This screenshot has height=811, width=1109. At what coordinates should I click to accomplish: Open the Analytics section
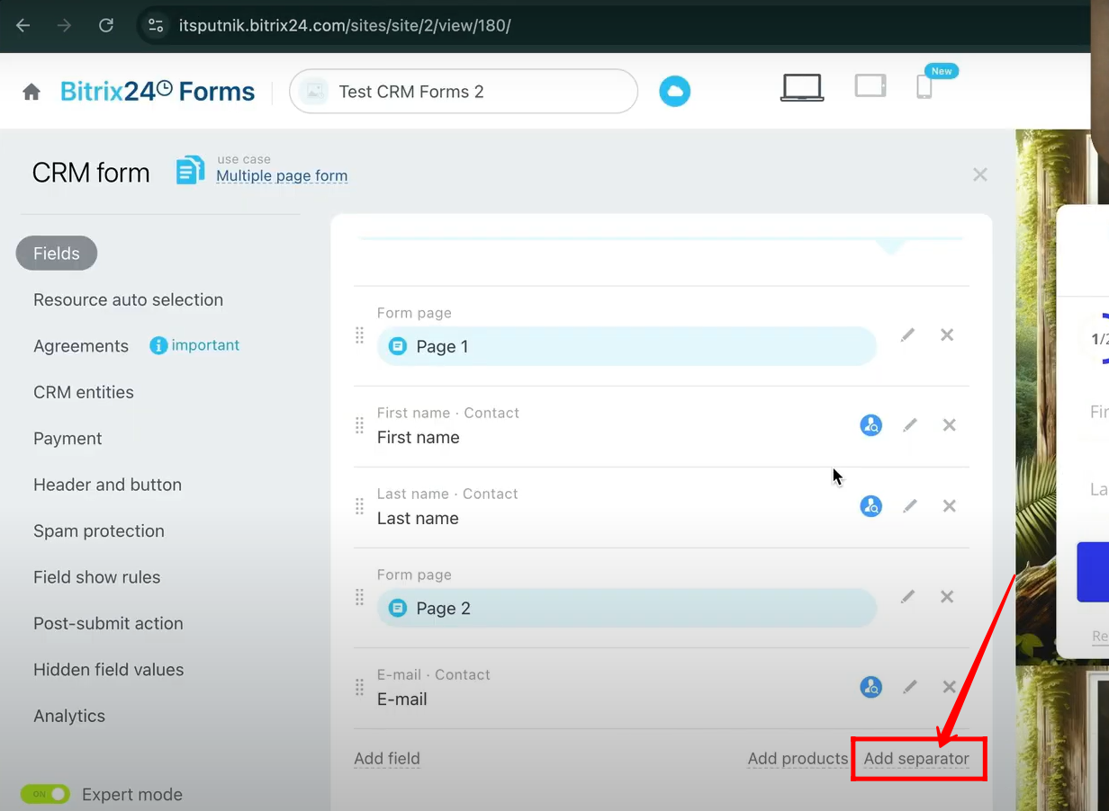coord(69,716)
